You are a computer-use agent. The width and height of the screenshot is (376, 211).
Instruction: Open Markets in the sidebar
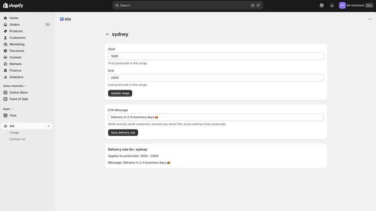click(16, 64)
